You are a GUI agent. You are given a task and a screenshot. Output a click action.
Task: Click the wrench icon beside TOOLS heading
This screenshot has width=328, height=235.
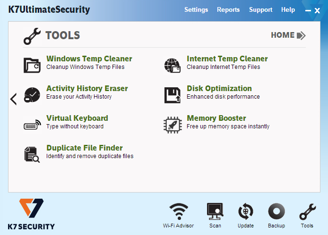pyautogui.click(x=32, y=36)
